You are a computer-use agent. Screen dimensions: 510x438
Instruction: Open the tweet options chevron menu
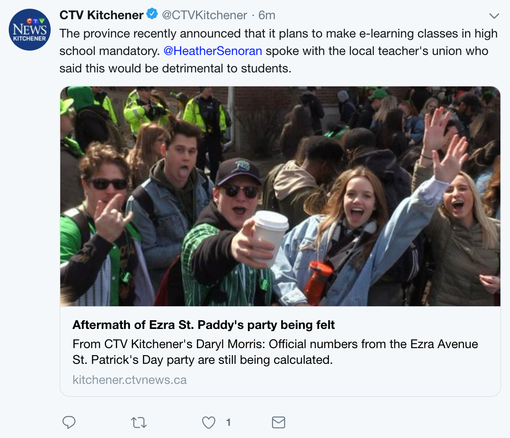tap(494, 16)
